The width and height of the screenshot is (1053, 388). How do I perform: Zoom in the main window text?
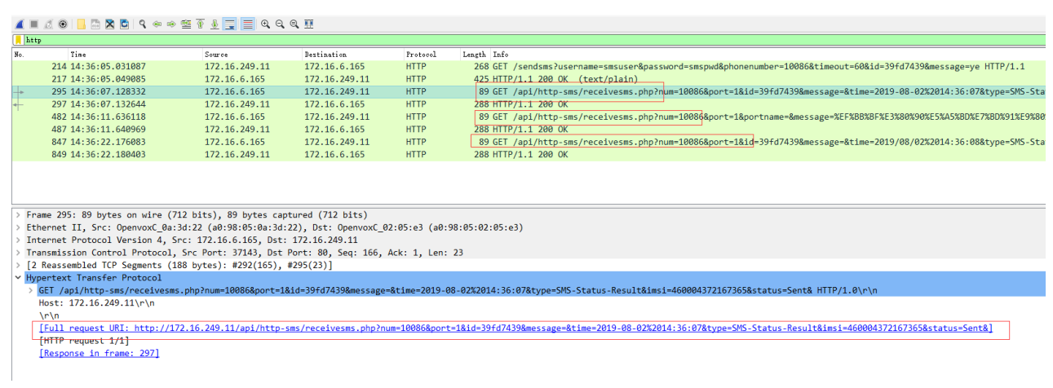click(x=265, y=24)
